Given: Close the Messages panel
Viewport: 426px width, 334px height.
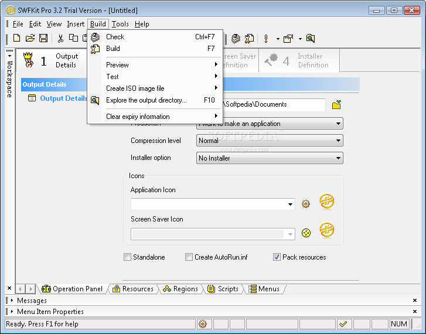Looking at the screenshot, I should [415, 300].
